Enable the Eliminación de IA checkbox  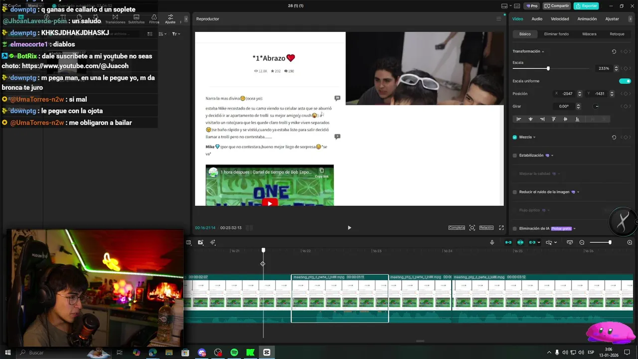point(515,228)
